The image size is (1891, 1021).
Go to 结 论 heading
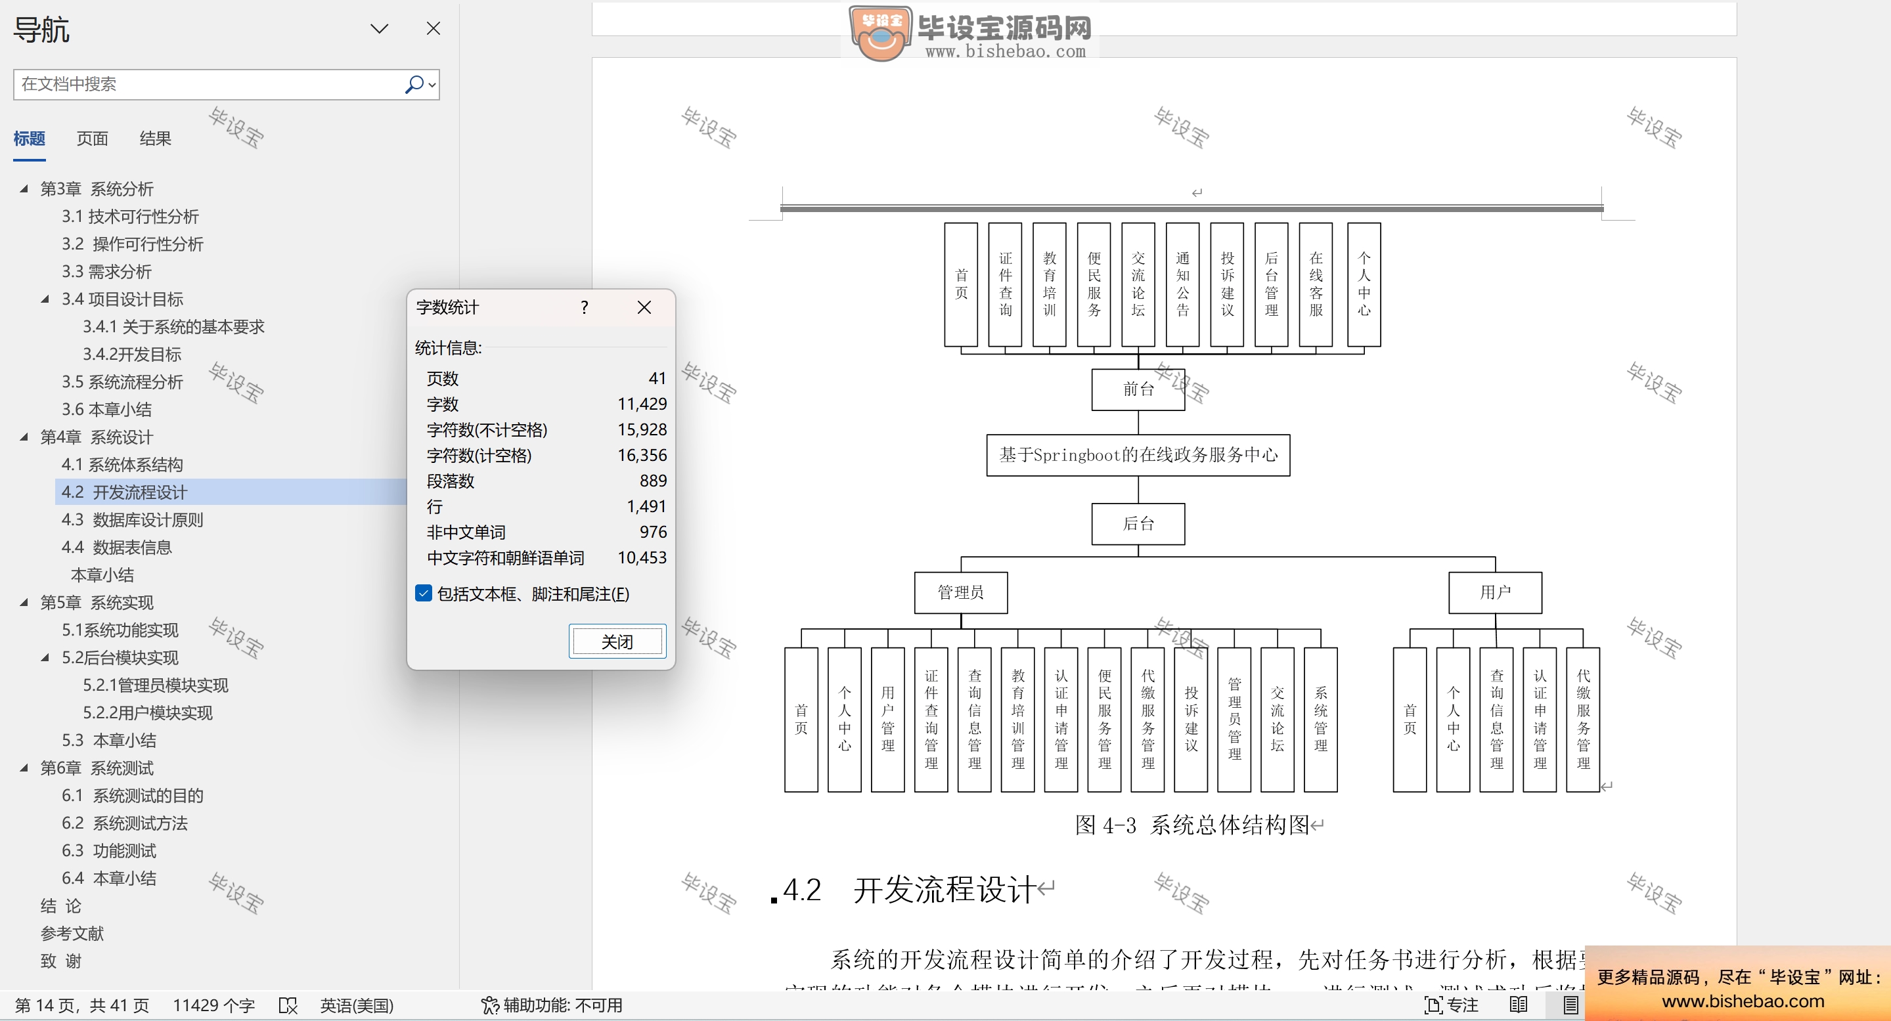pyautogui.click(x=61, y=905)
